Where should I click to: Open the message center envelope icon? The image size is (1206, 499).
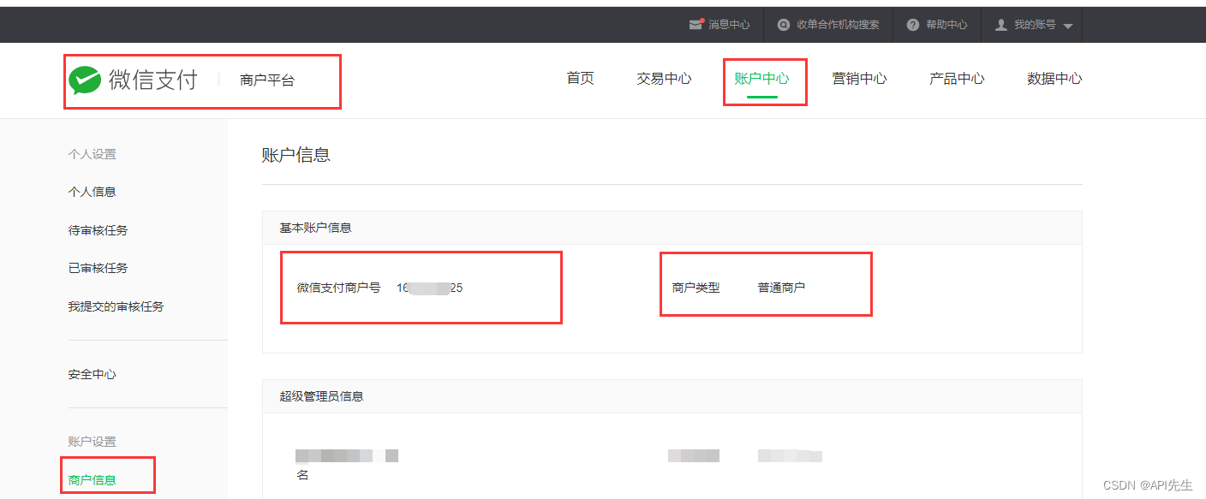click(696, 25)
